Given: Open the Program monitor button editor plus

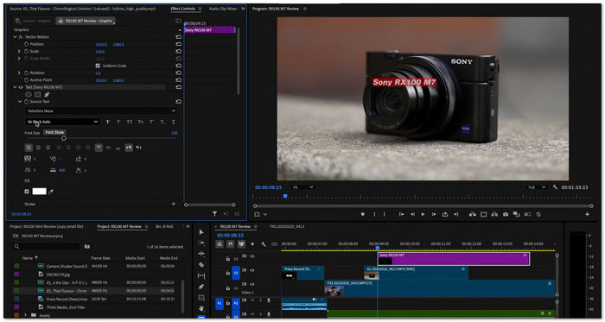Looking at the screenshot, I should point(587,214).
